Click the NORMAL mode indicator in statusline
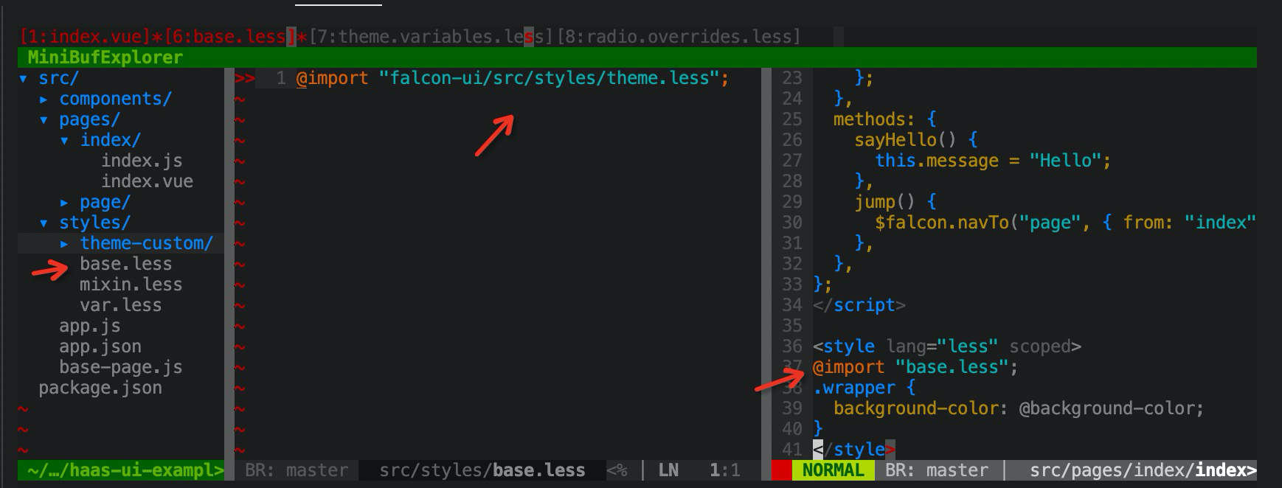The image size is (1282, 488). coord(833,470)
